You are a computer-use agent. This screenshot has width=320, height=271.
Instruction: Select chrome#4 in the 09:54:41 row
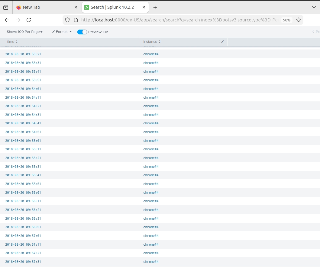point(151,123)
